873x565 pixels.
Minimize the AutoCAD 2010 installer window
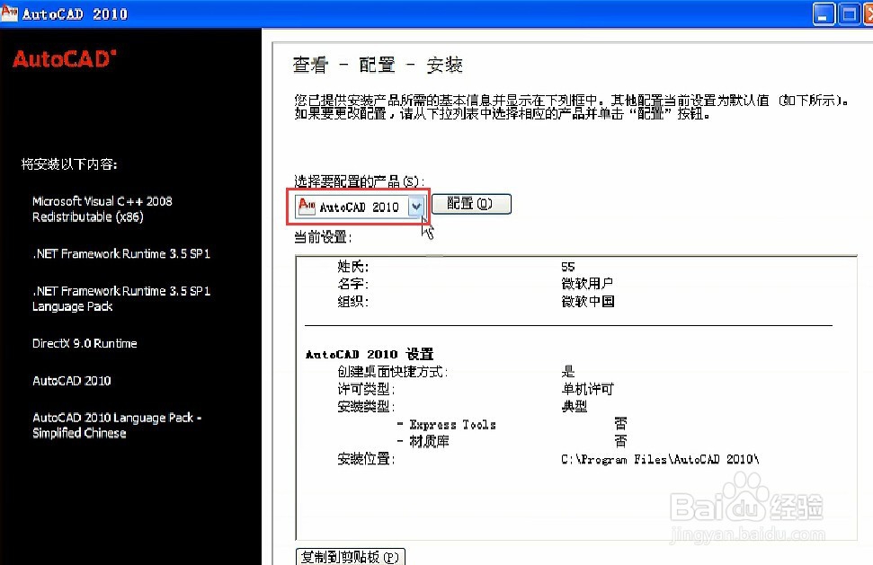(824, 13)
